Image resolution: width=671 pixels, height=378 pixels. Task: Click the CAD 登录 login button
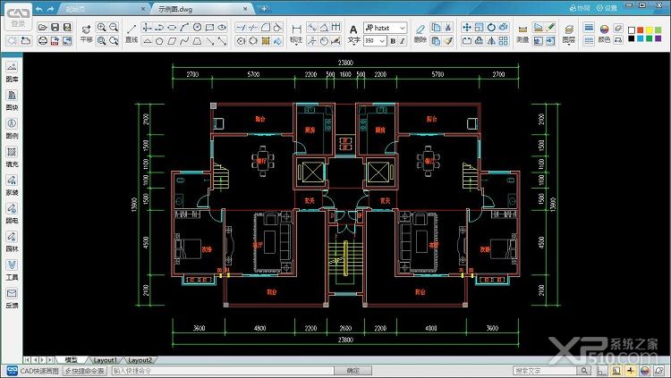[x=19, y=18]
